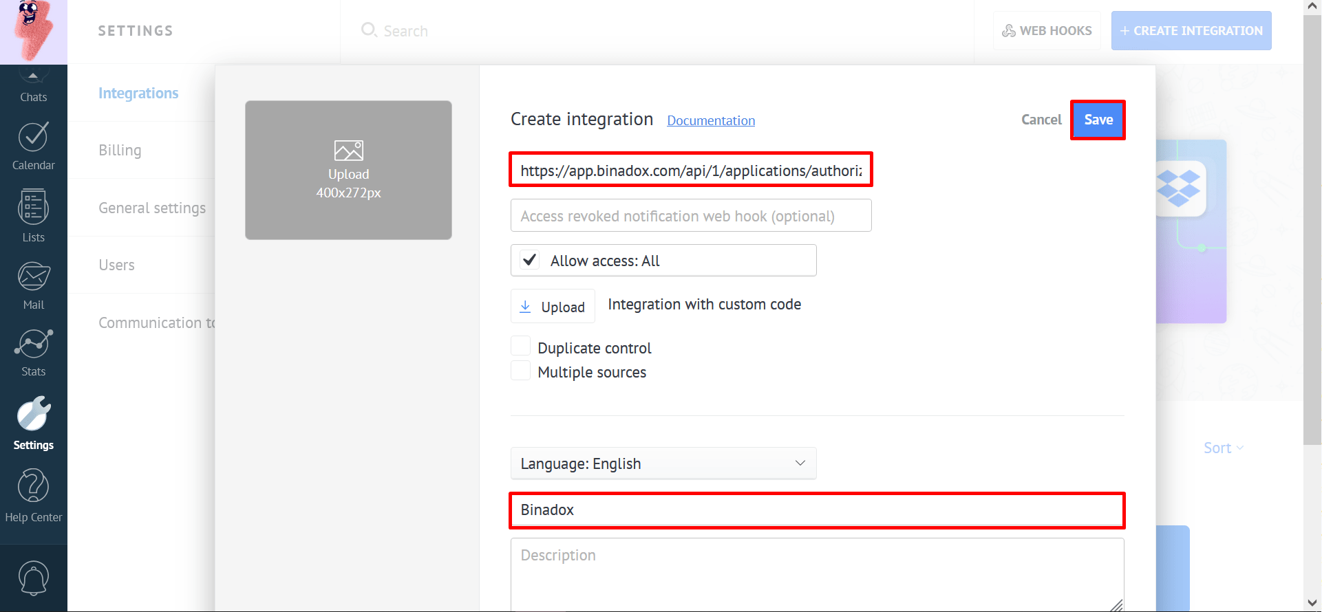Open the Settings wrench icon
Viewport: 1322px width, 612px height.
coord(33,414)
